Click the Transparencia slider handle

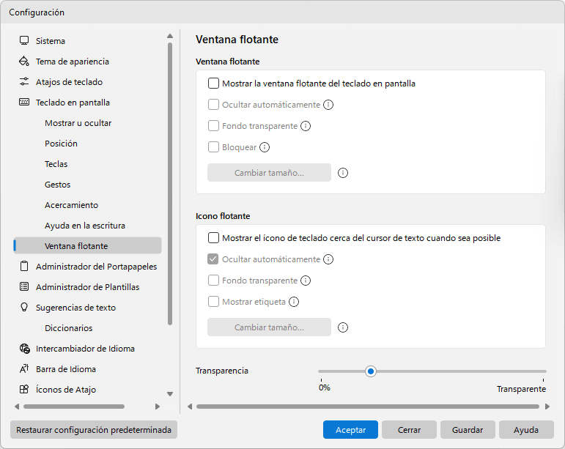(370, 371)
